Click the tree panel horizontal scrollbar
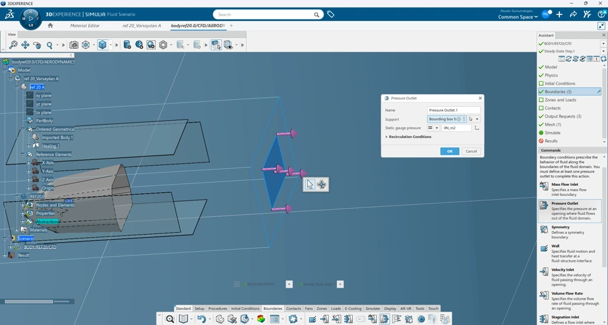 29,302
